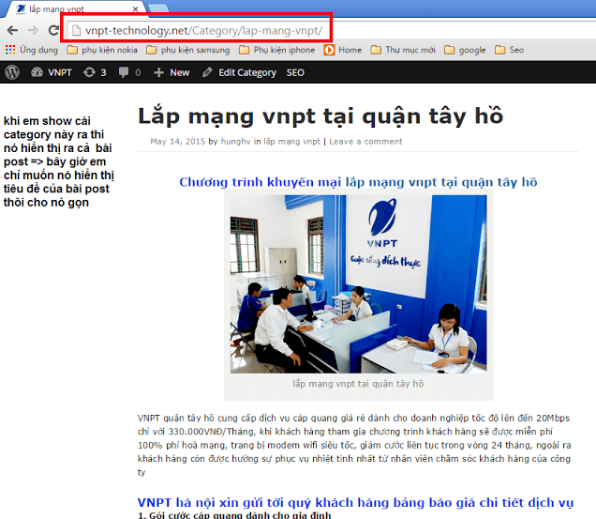Open the 'Phụ kiện iphone' bookmark folder
The width and height of the screenshot is (596, 519).
(x=277, y=50)
